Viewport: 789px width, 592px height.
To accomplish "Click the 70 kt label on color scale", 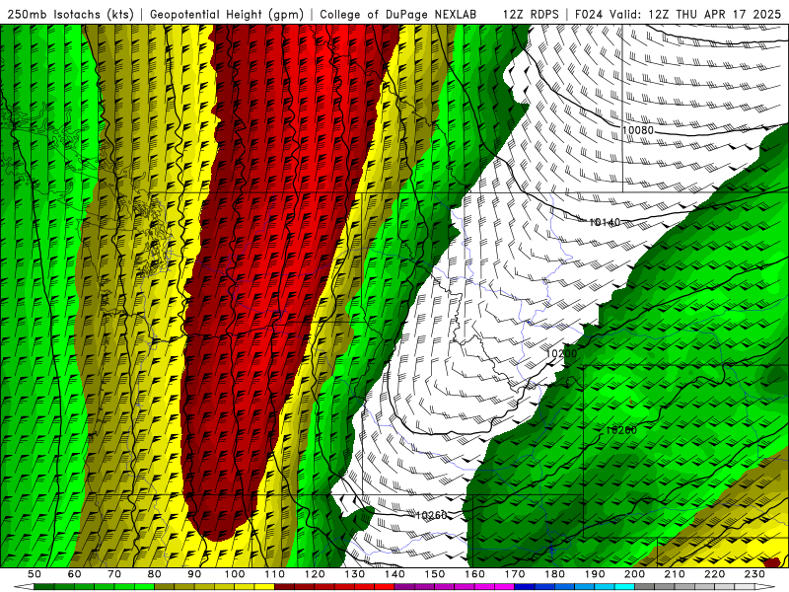I will click(114, 574).
